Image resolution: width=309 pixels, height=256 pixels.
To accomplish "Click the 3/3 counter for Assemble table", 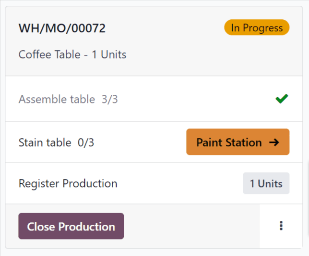I will tap(109, 100).
